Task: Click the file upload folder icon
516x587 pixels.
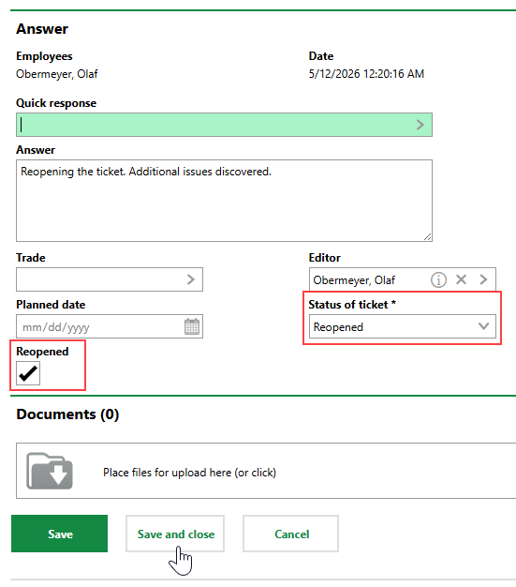Action: pos(50,471)
